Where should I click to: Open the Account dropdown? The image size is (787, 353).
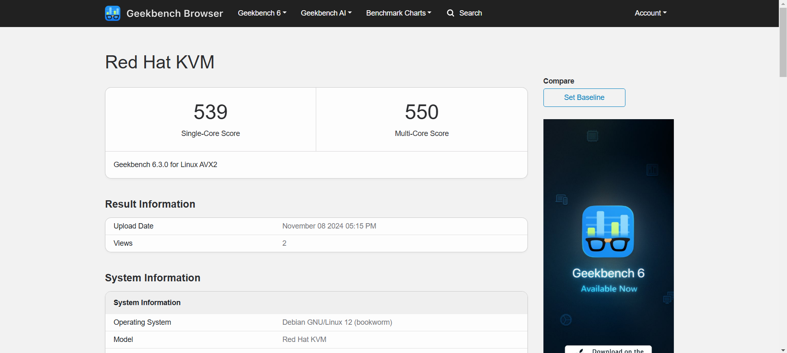(x=650, y=13)
